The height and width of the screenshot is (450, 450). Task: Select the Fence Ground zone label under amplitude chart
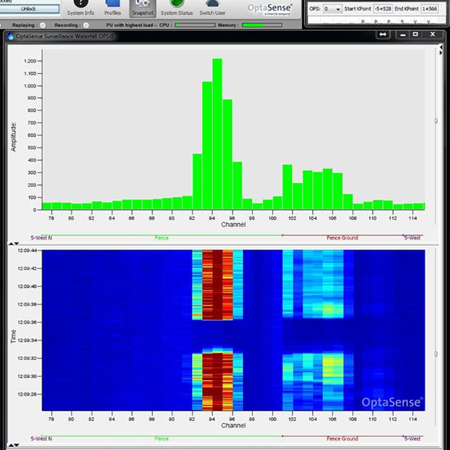[343, 238]
